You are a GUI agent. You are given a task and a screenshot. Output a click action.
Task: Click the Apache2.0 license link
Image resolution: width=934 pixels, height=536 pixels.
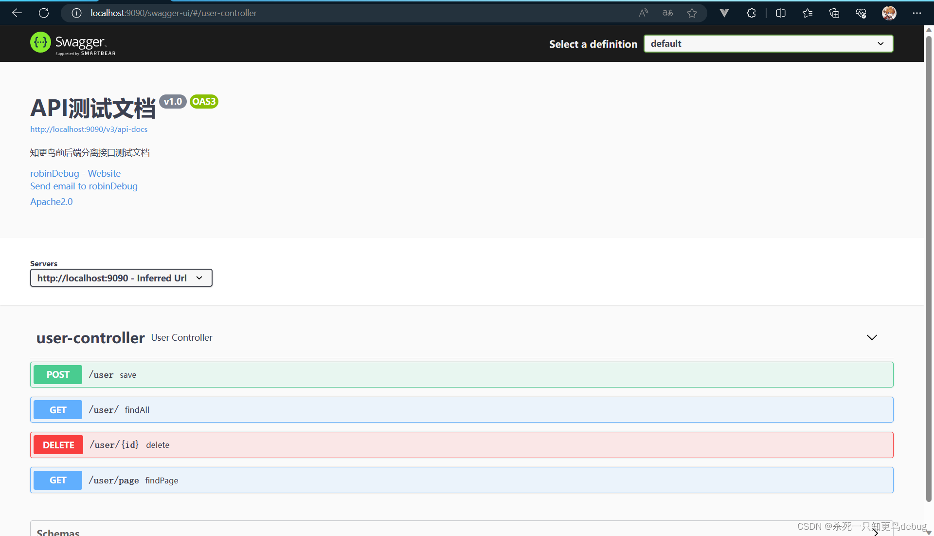coord(51,201)
